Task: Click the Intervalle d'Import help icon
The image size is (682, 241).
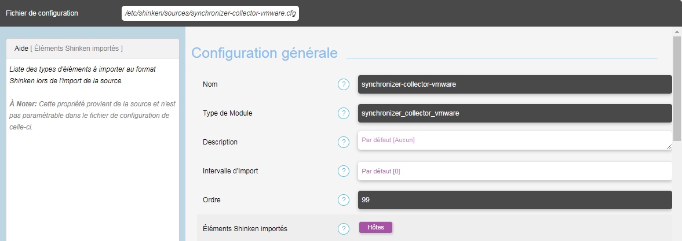Action: pyautogui.click(x=343, y=171)
